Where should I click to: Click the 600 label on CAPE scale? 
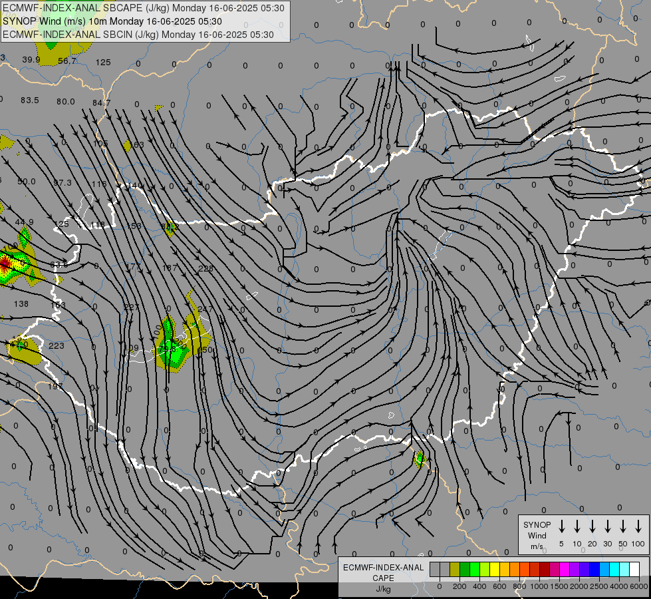point(499,586)
